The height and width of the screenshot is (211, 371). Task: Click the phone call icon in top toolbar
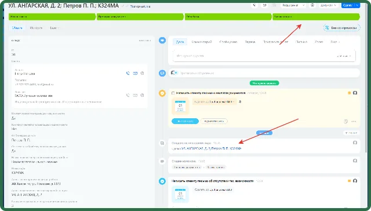[x=254, y=5]
